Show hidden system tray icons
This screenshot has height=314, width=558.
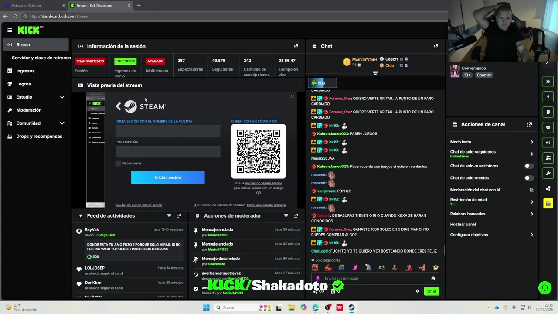point(488,307)
